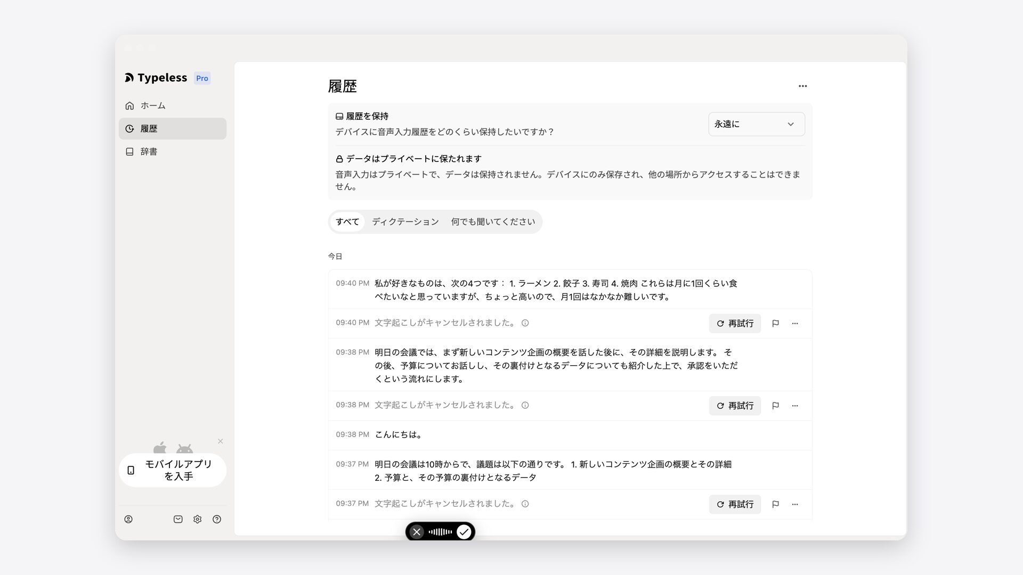1023x575 pixels.
Task: Open the account profile icon
Action: coord(128,519)
